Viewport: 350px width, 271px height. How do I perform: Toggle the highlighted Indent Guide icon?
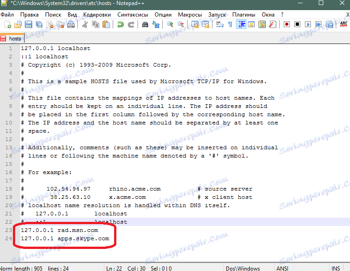click(x=241, y=24)
